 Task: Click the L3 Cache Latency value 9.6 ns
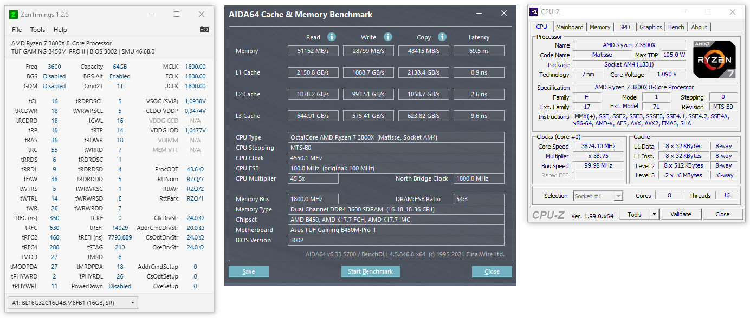point(479,116)
